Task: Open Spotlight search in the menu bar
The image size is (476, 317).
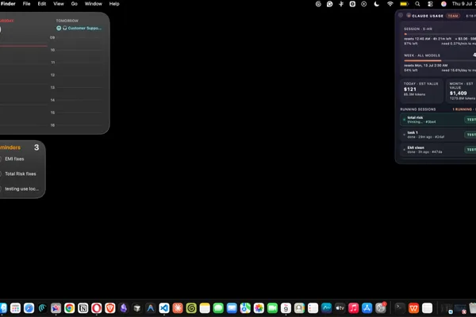Action: (x=417, y=4)
